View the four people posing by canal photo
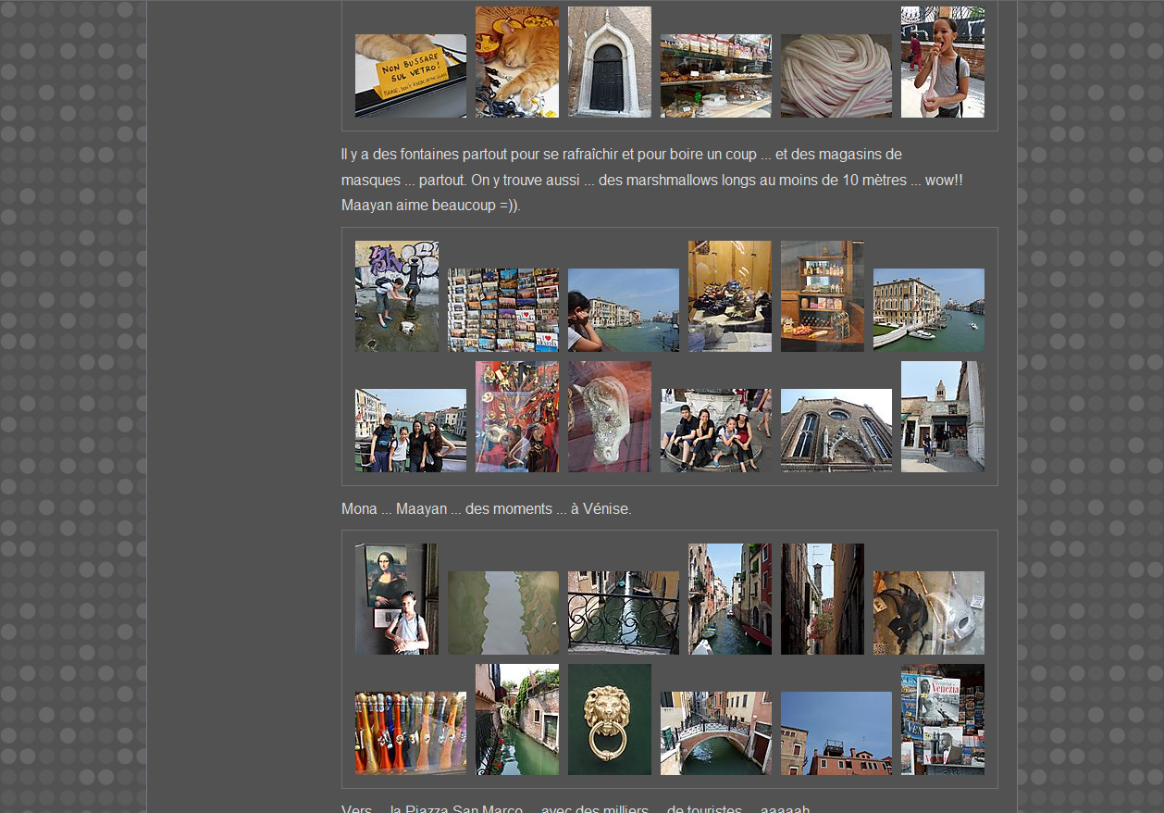The width and height of the screenshot is (1164, 813). coord(410,431)
